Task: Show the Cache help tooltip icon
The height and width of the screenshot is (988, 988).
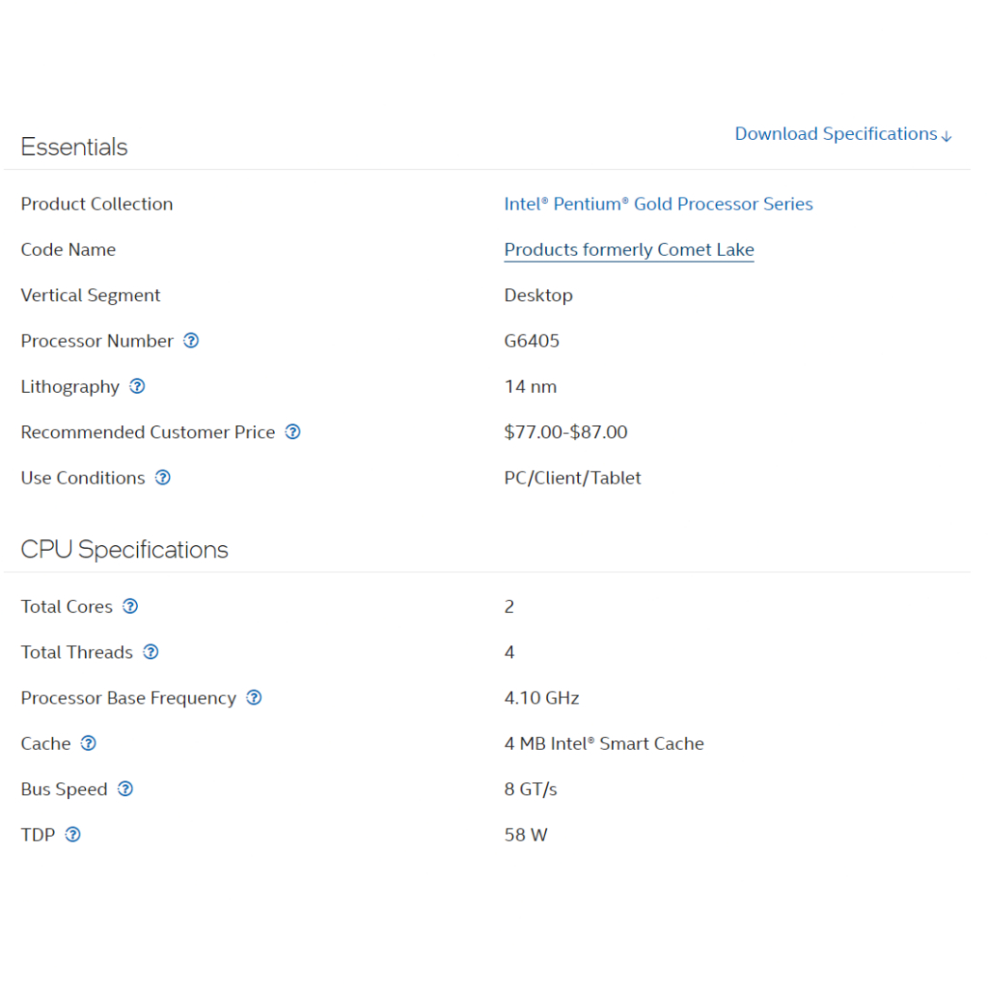Action: point(88,743)
